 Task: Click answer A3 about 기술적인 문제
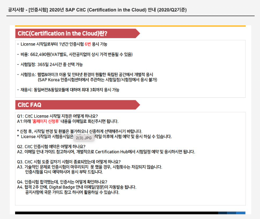tap(90, 167)
